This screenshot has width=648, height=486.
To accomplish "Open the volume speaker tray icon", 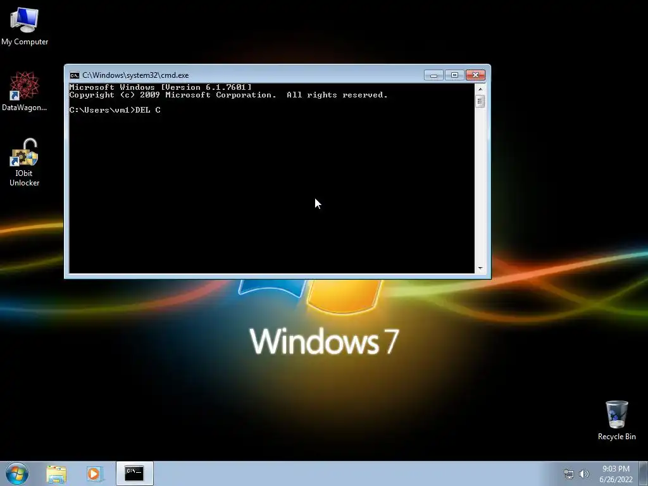I will (x=583, y=474).
